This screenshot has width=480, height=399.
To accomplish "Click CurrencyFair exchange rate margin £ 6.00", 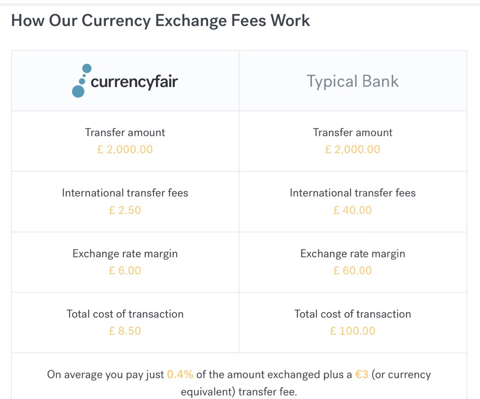I will coord(125,271).
